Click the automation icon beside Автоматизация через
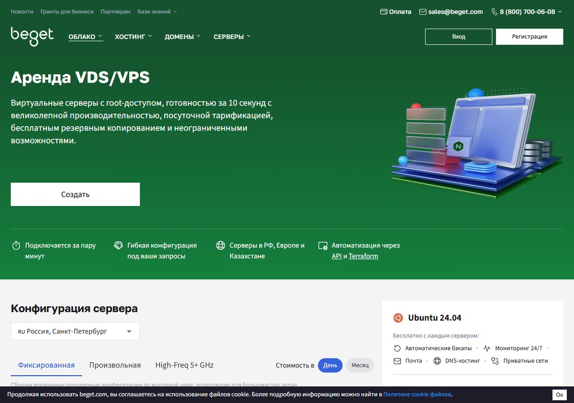Screen dimensions: 574x403 coord(323,246)
